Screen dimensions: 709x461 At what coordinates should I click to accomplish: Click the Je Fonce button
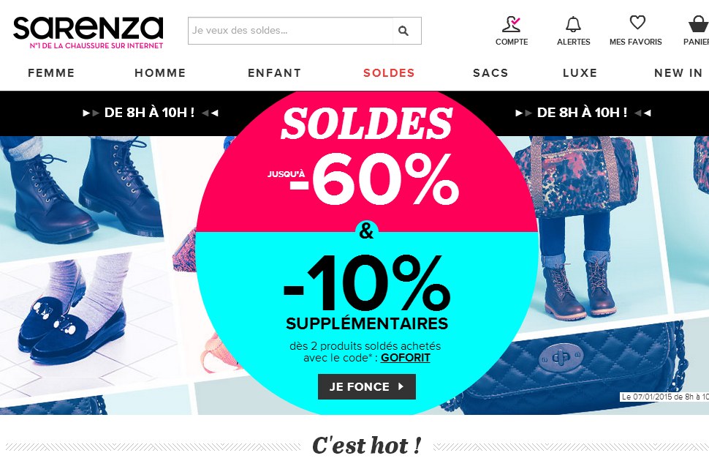[x=367, y=387]
